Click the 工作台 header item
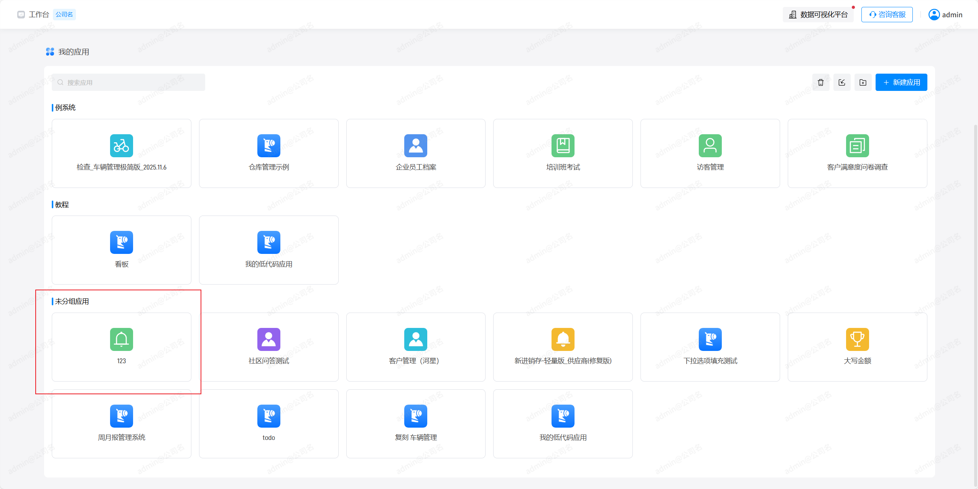This screenshot has width=978, height=489. coord(38,15)
